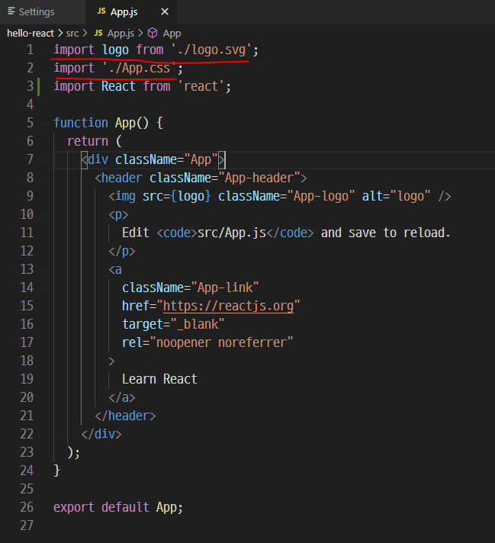Viewport: 495px width, 543px height.
Task: Click './App.css' import path on line 2
Action: (x=140, y=68)
